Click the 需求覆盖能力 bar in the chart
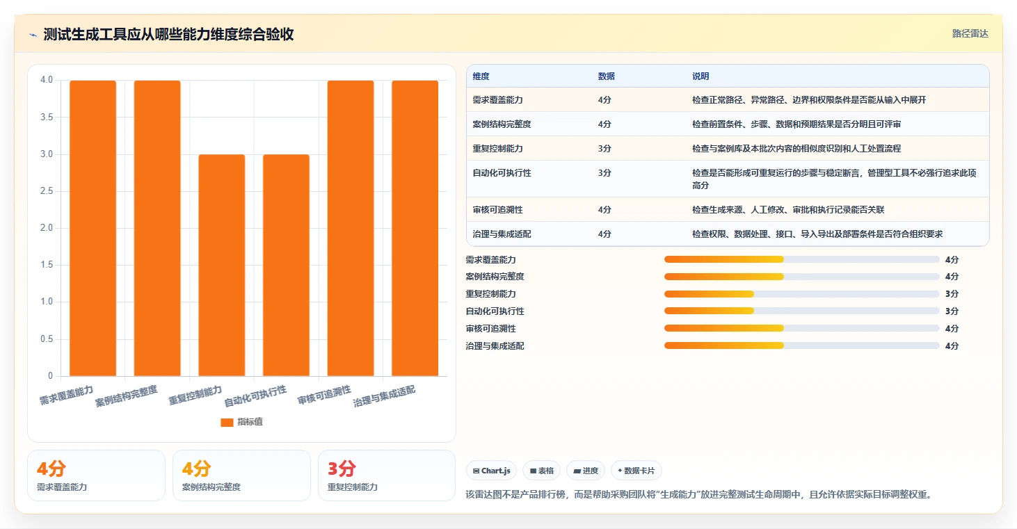This screenshot has width=1017, height=529. click(93, 228)
